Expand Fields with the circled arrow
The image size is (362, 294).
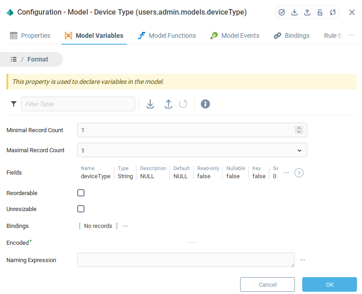pos(299,173)
